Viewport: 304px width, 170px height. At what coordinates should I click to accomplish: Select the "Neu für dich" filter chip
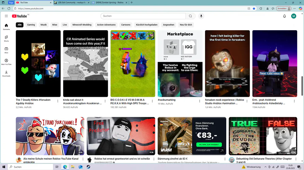coord(186,25)
